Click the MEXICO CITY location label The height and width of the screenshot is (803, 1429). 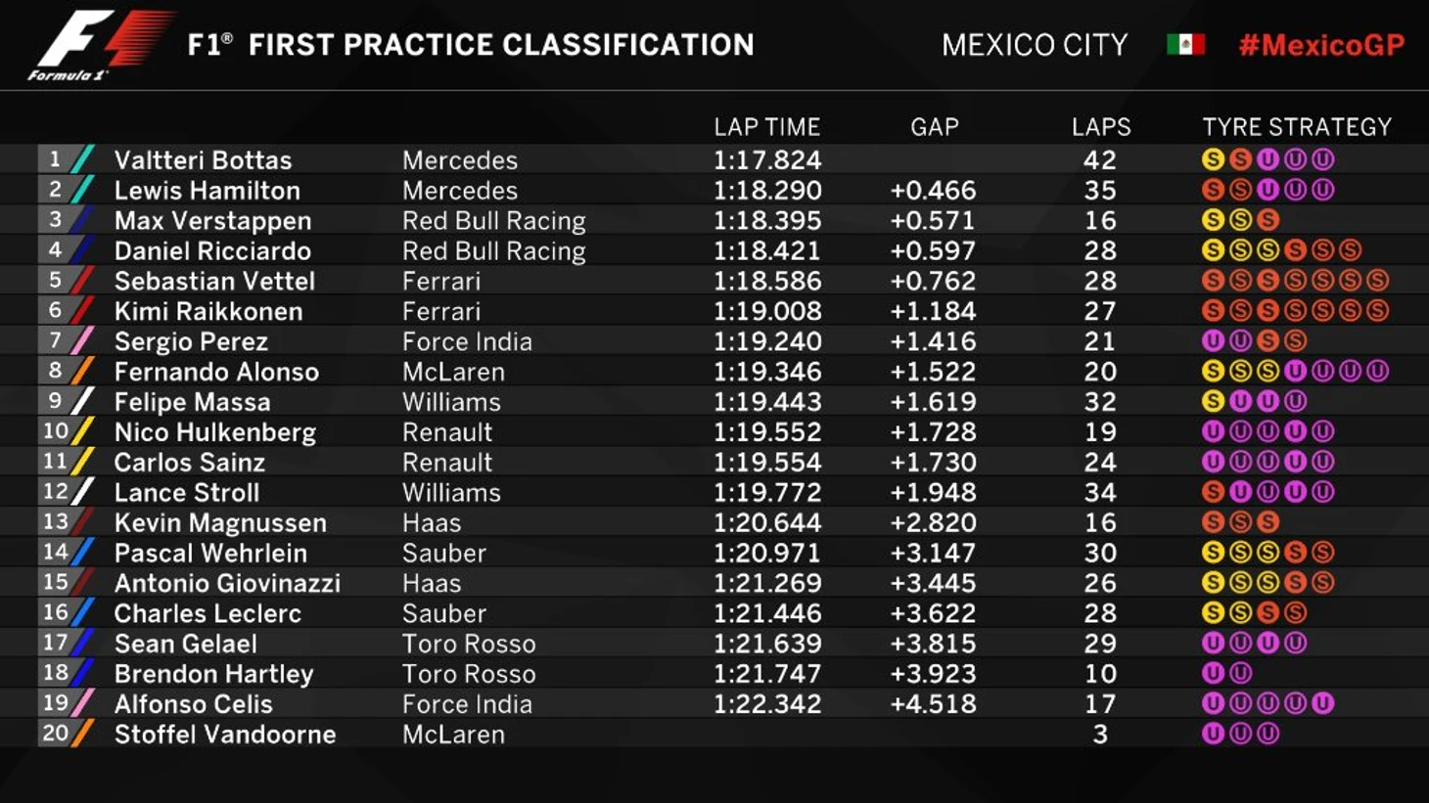(1035, 45)
